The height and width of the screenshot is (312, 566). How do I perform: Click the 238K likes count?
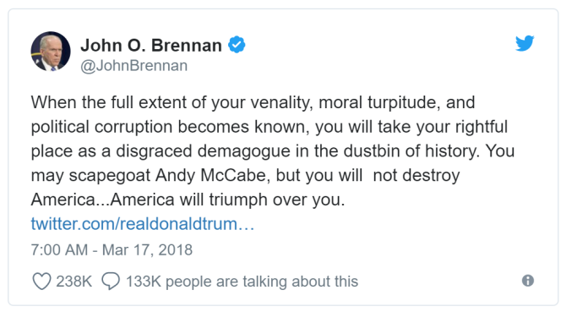pos(74,282)
